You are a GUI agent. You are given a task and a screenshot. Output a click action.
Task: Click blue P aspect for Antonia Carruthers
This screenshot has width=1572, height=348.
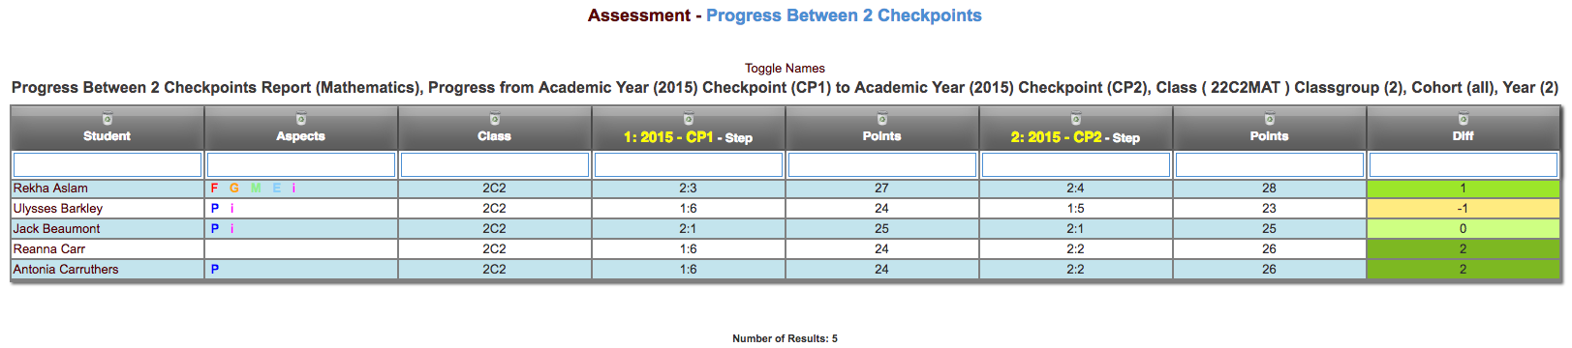tap(215, 270)
